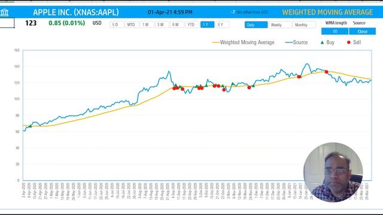Click the first green Buy marker near April 2020

tap(31, 126)
